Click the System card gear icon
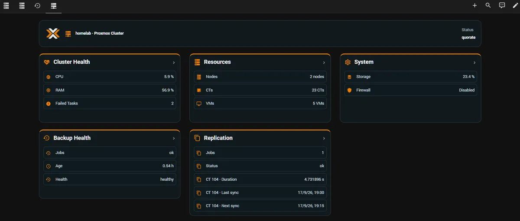Screen dimensions: 520x221 [x=348, y=62]
